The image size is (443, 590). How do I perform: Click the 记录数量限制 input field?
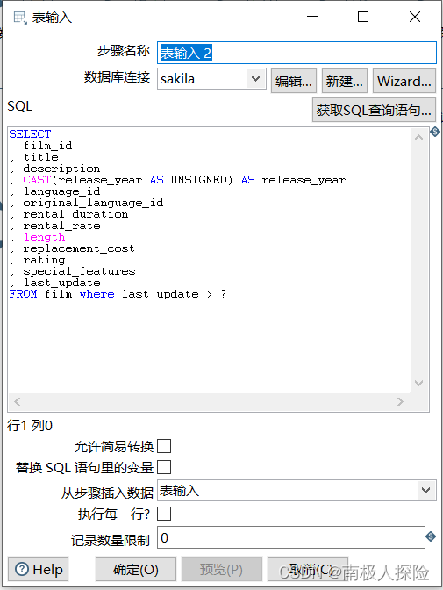(291, 537)
